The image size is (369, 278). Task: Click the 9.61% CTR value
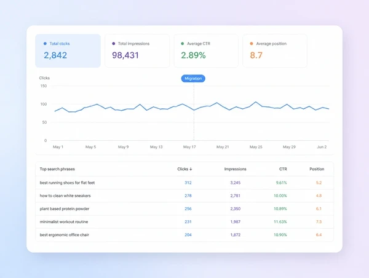pyautogui.click(x=282, y=183)
